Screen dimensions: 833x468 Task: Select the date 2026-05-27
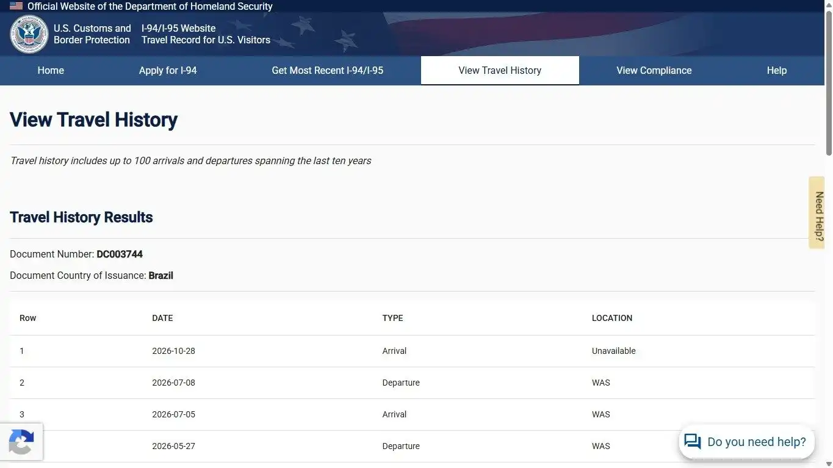tap(173, 446)
